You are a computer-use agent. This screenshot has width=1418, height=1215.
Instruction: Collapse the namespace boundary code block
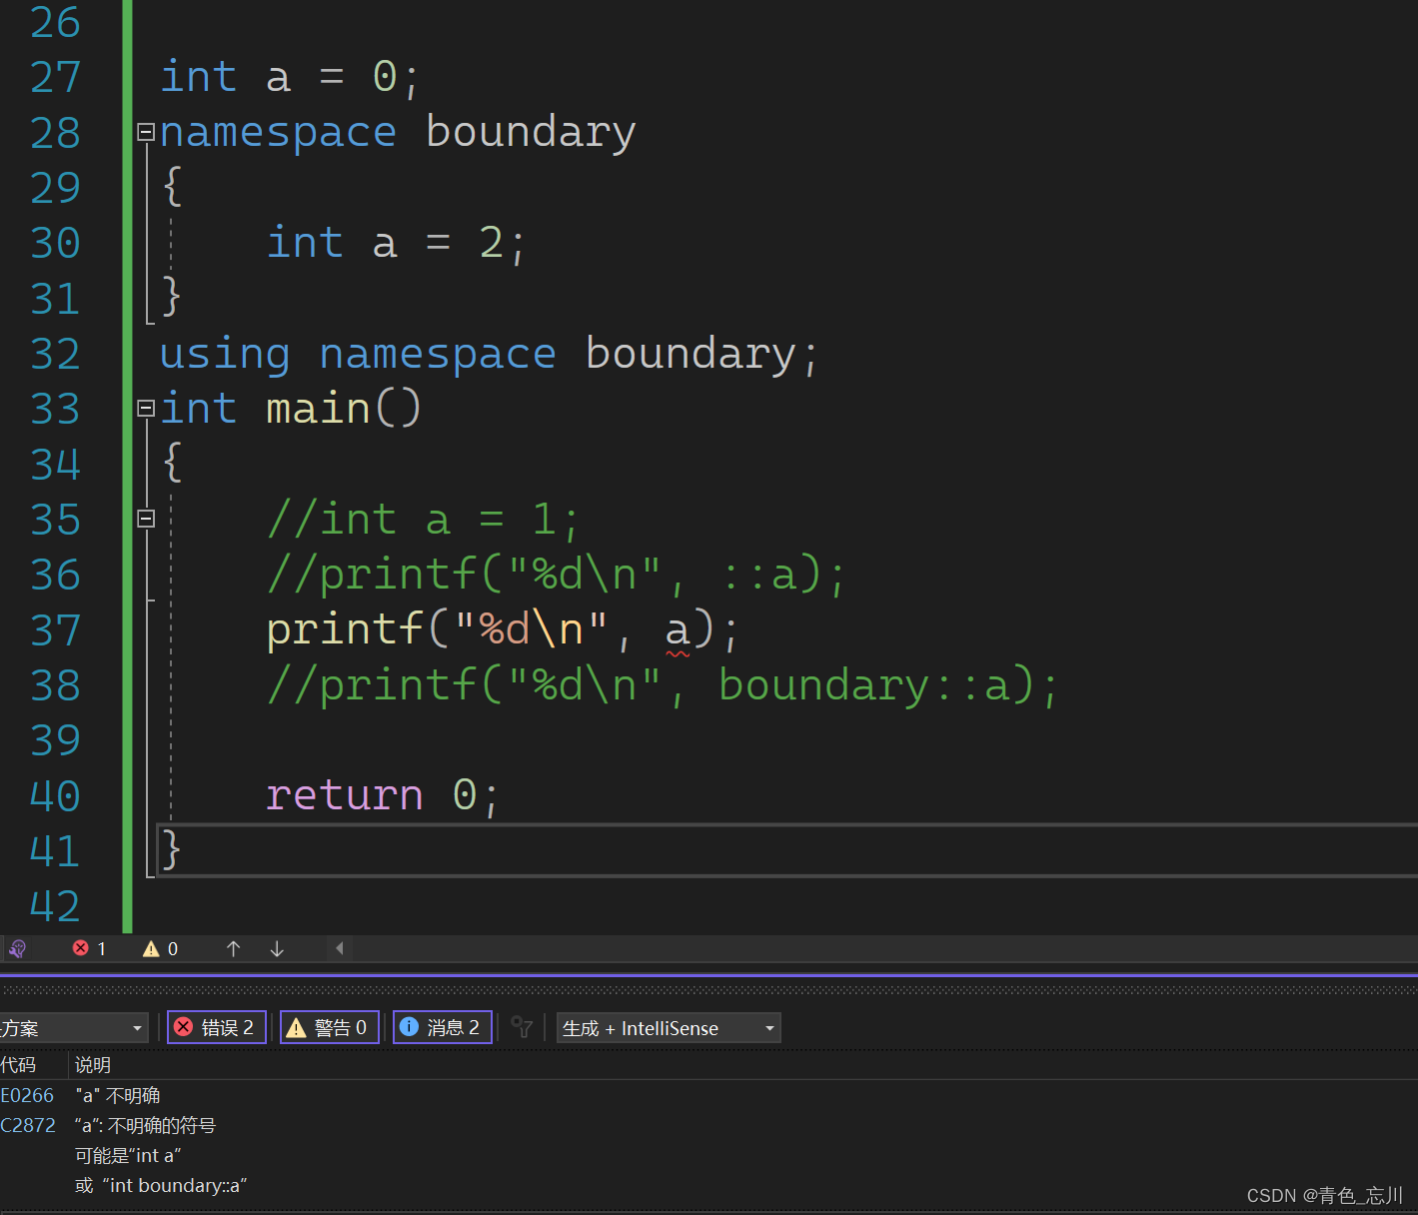click(x=145, y=131)
